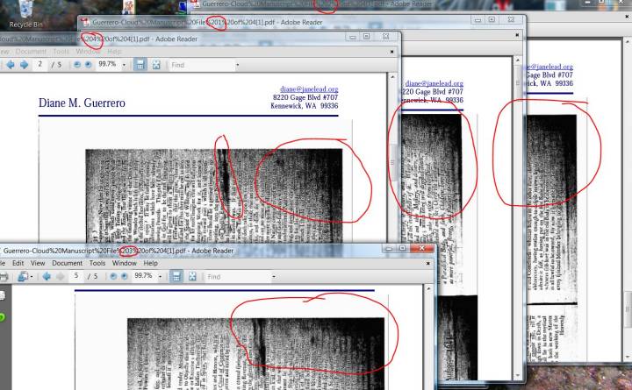The height and width of the screenshot is (390, 632).
Task: Click scroll-up arrow in rightmost window
Action: (627, 41)
